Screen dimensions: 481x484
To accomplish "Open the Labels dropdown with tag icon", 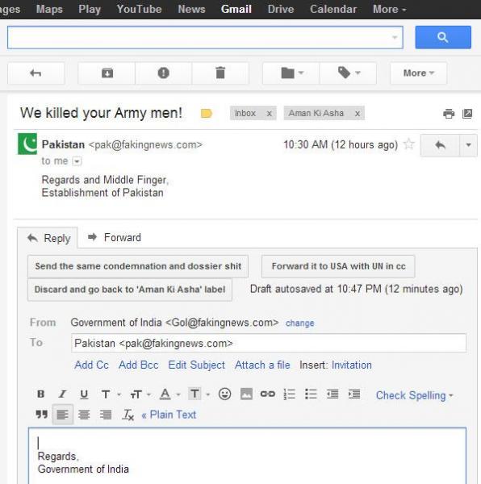I will tap(349, 73).
